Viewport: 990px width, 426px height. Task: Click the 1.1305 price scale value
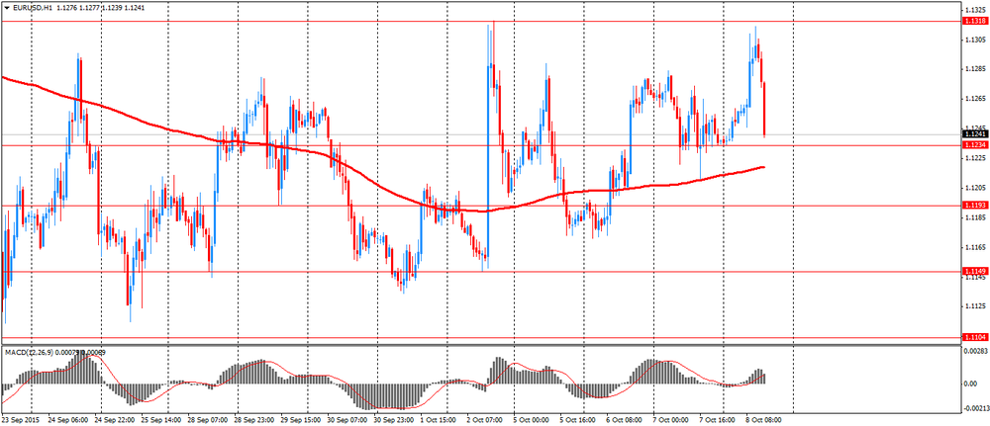[x=975, y=40]
